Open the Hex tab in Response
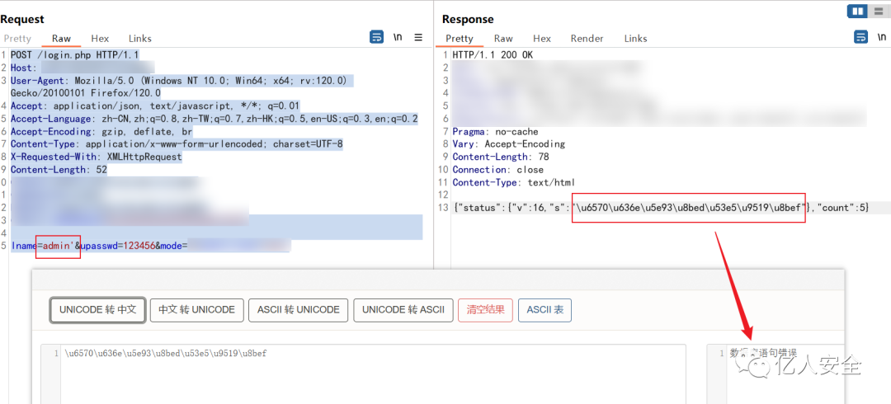 click(x=542, y=39)
